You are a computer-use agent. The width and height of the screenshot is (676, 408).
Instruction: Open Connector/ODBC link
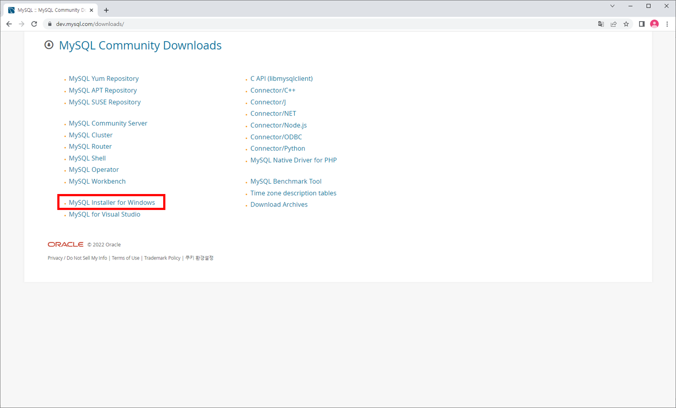point(276,137)
